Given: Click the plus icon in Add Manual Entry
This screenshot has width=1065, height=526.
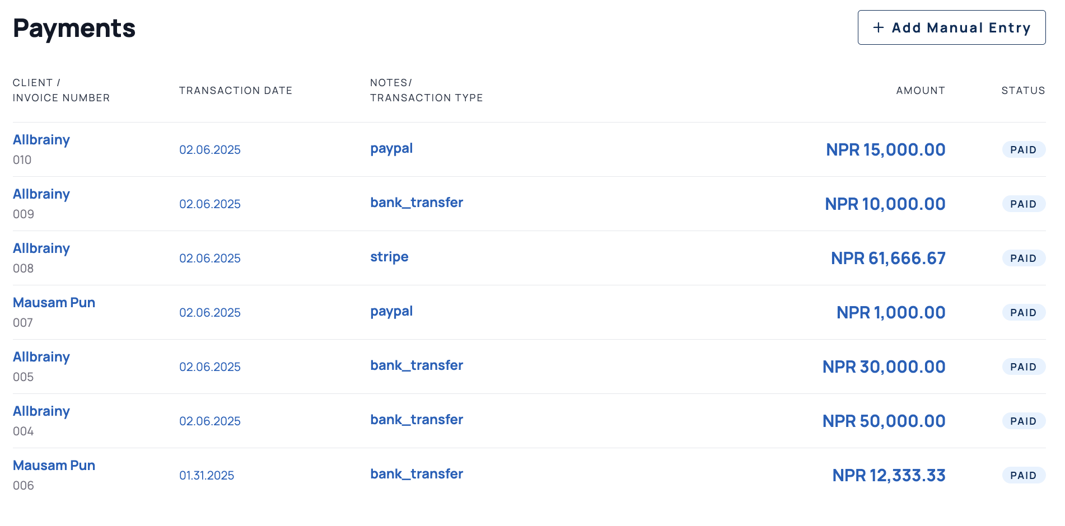Looking at the screenshot, I should [879, 27].
